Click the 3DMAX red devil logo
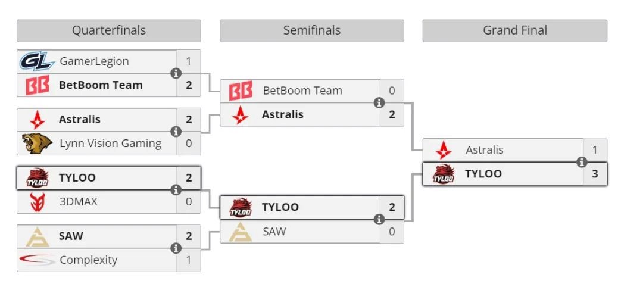 (x=37, y=202)
